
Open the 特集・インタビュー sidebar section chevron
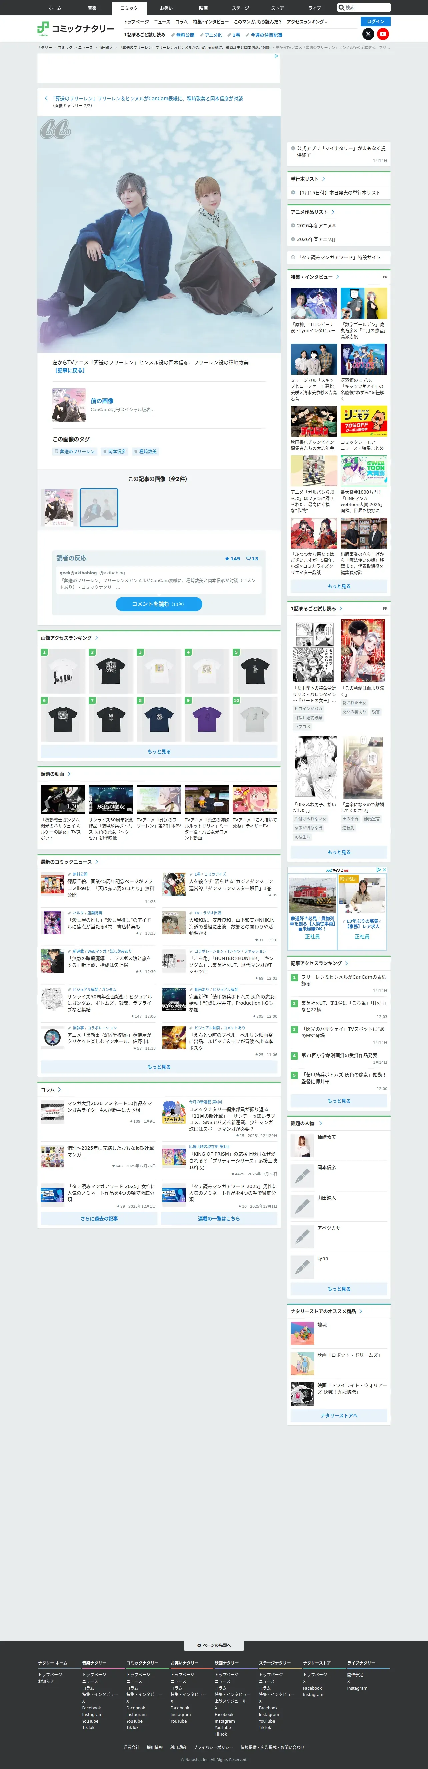point(337,277)
